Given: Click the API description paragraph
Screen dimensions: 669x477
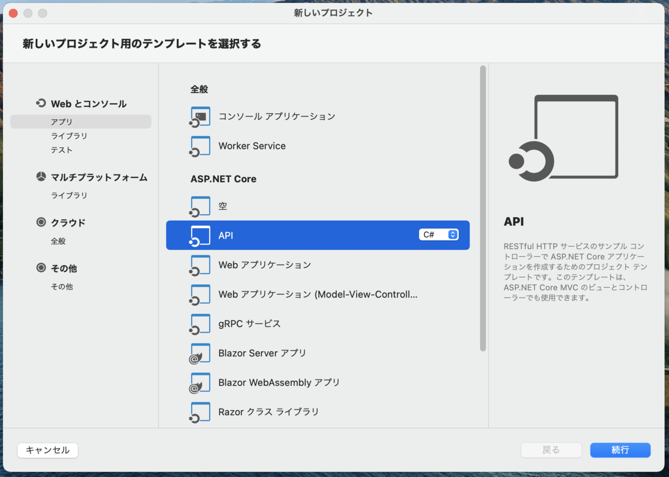Looking at the screenshot, I should click(576, 272).
